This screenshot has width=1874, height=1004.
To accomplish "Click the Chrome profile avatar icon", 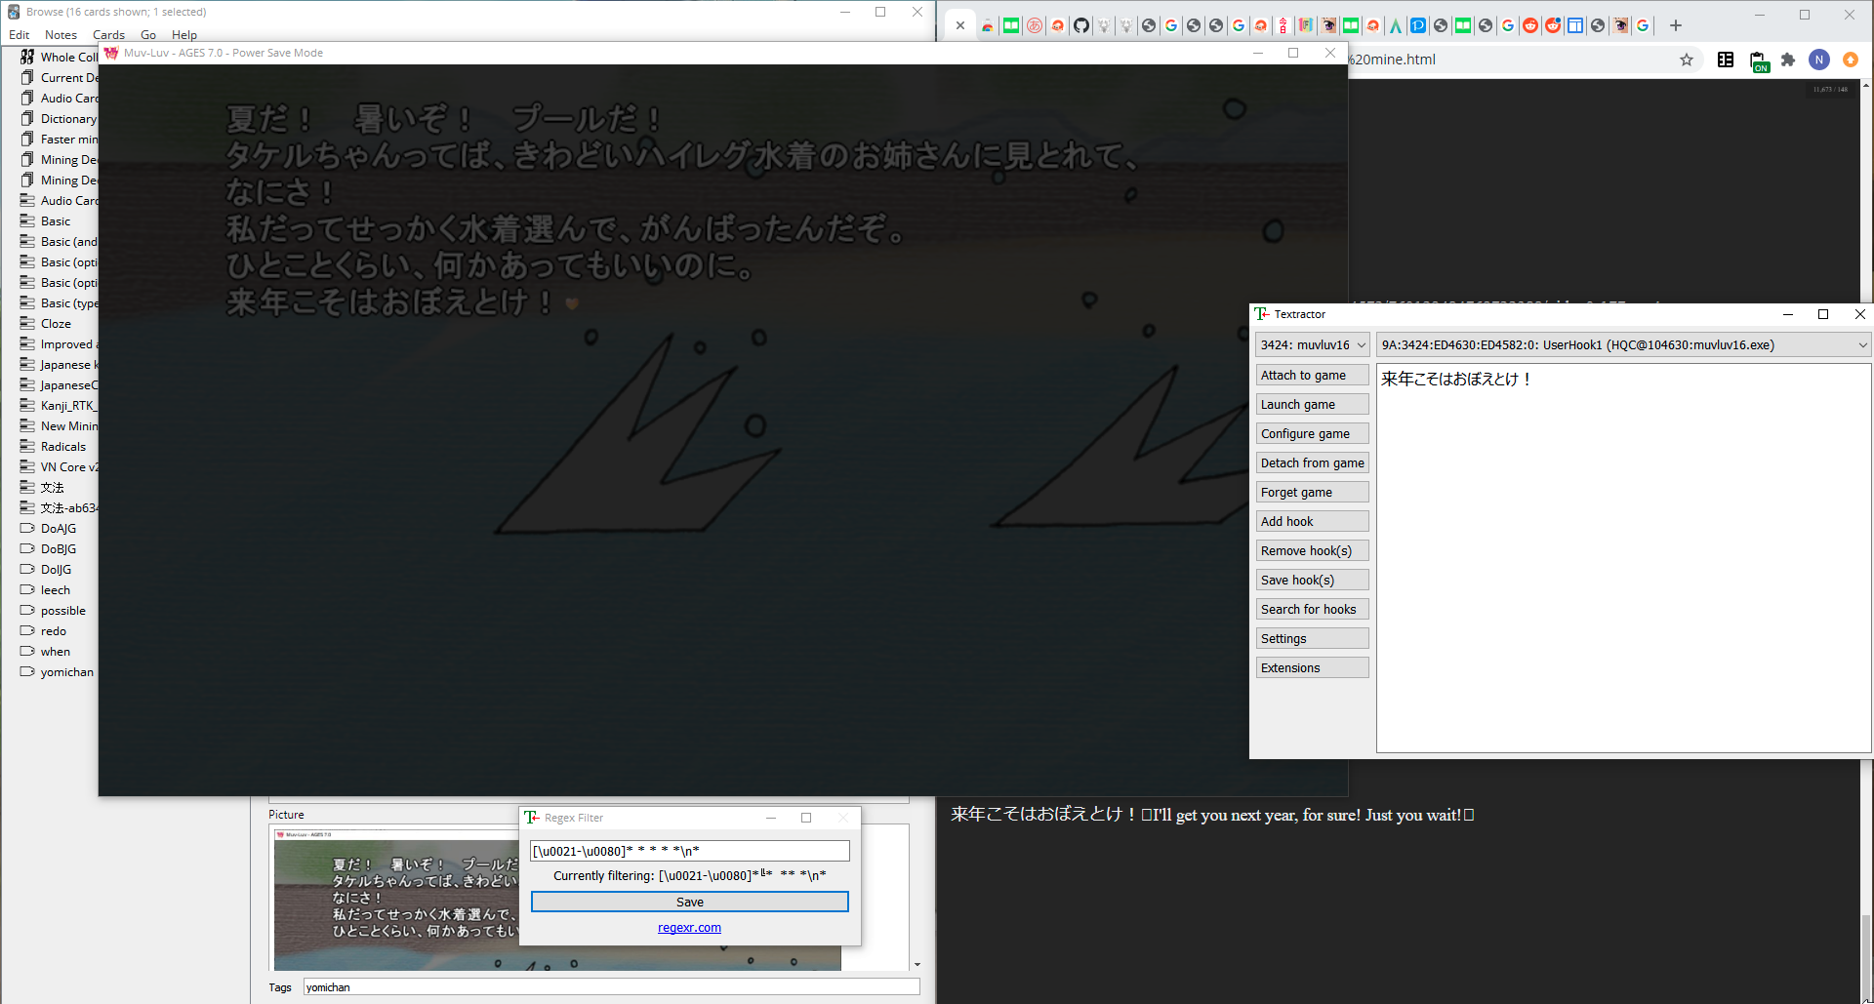I will pos(1819,60).
